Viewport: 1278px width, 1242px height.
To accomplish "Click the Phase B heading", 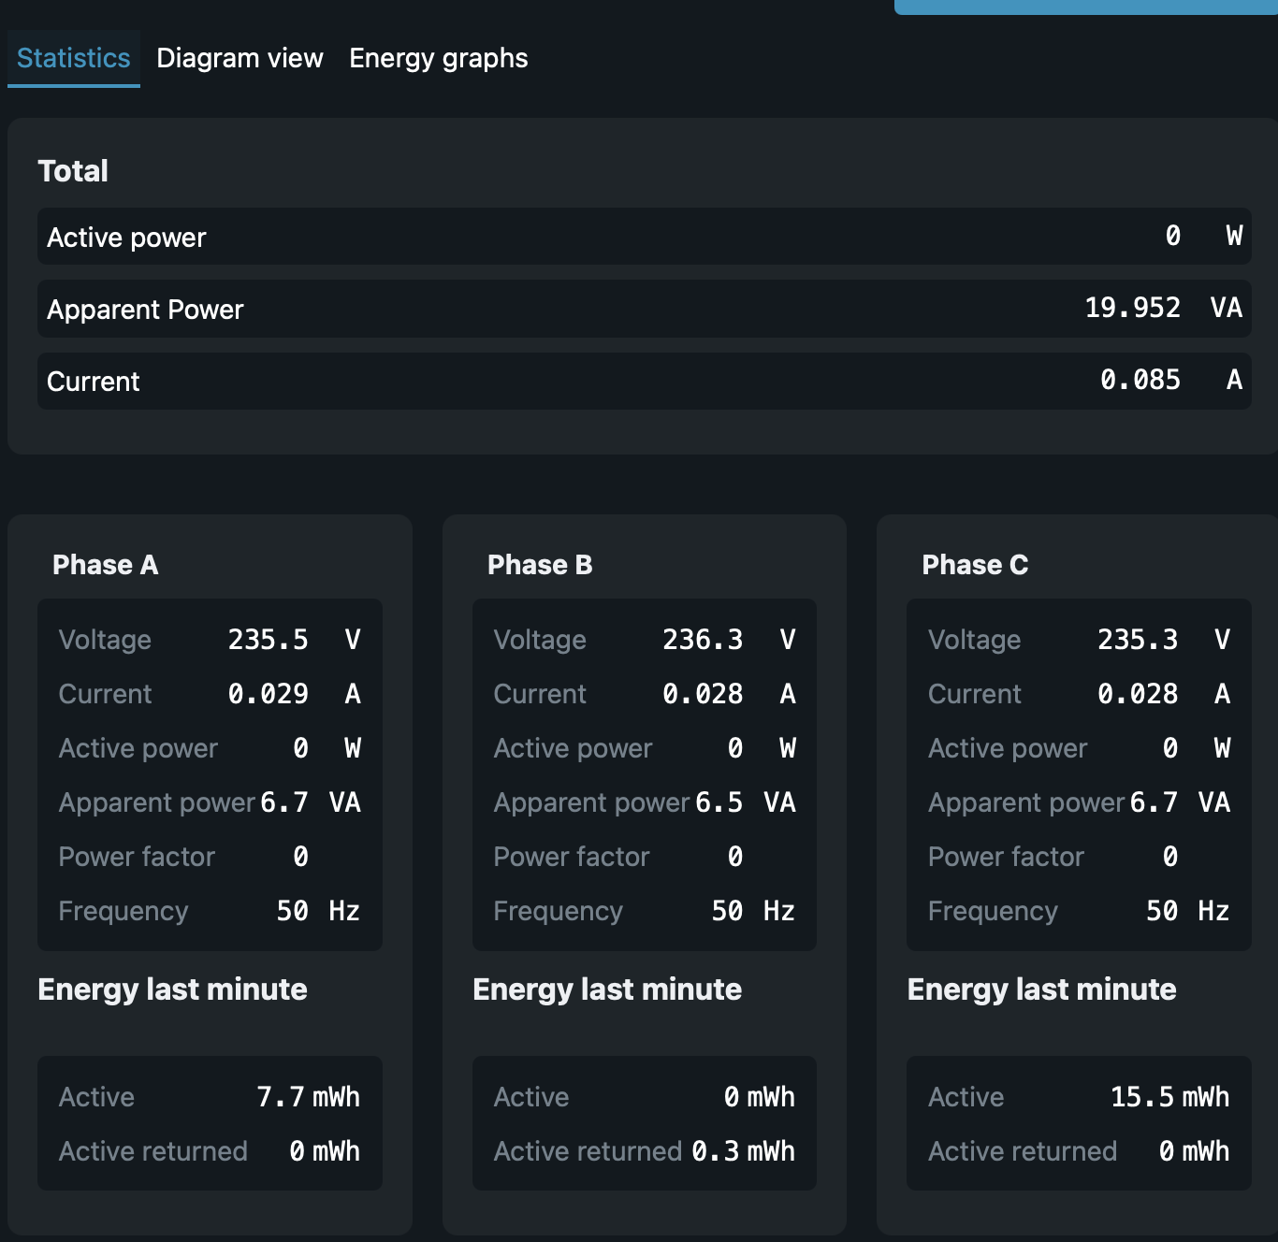I will click(540, 565).
